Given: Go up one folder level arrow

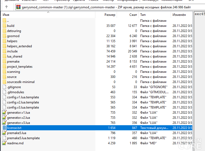Looking at the screenshot, I should (x=6, y=7).
